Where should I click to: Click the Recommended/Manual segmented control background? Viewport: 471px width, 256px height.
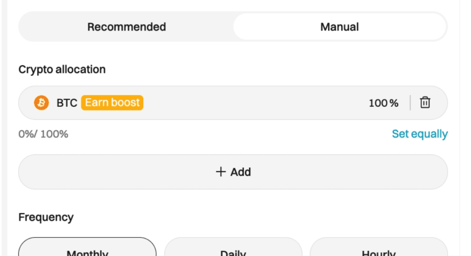coord(232,39)
